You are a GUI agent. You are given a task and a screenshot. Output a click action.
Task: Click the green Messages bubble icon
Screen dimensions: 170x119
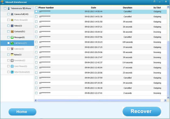coord(12,37)
